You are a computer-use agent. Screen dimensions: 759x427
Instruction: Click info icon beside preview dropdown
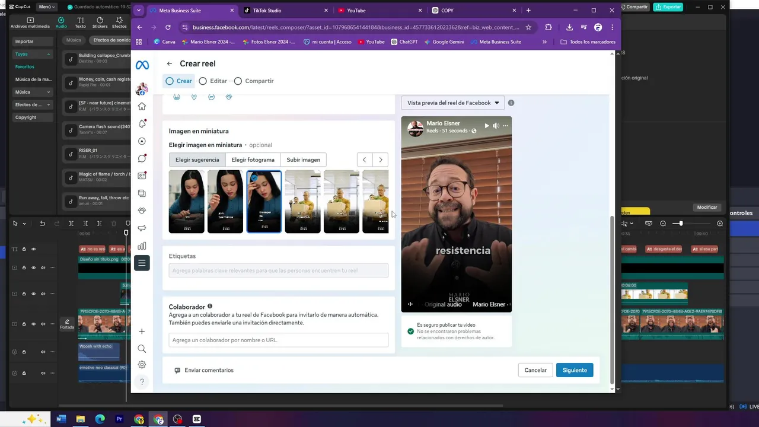tap(511, 103)
